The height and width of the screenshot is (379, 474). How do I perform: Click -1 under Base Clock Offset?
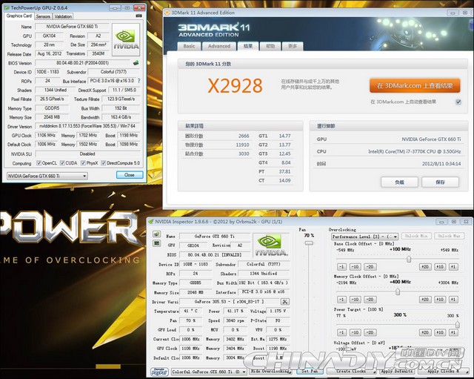pyautogui.click(x=341, y=267)
